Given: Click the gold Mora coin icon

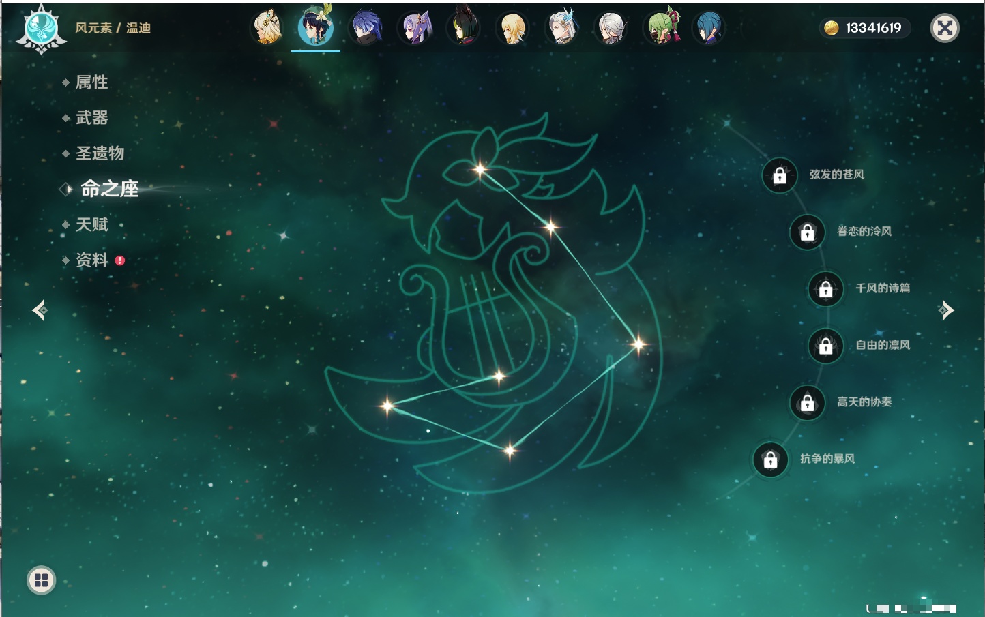Looking at the screenshot, I should point(831,28).
